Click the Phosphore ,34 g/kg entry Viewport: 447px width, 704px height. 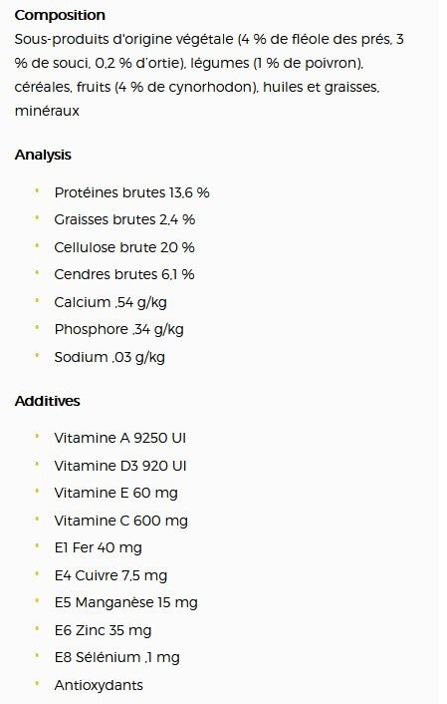118,329
